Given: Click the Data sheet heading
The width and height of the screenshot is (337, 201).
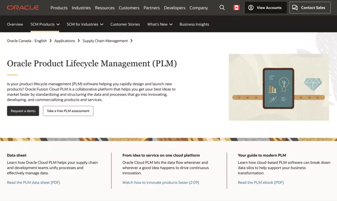Looking at the screenshot, I should point(17,155).
